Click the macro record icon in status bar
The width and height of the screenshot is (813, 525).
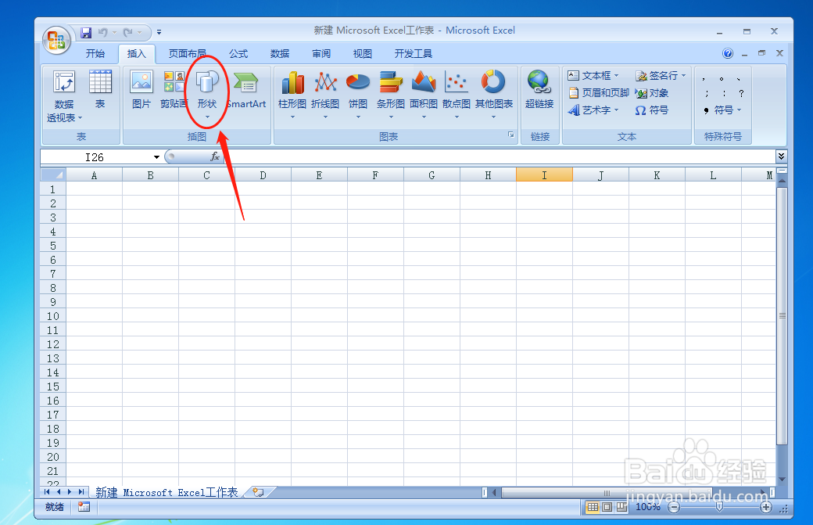[x=84, y=507]
